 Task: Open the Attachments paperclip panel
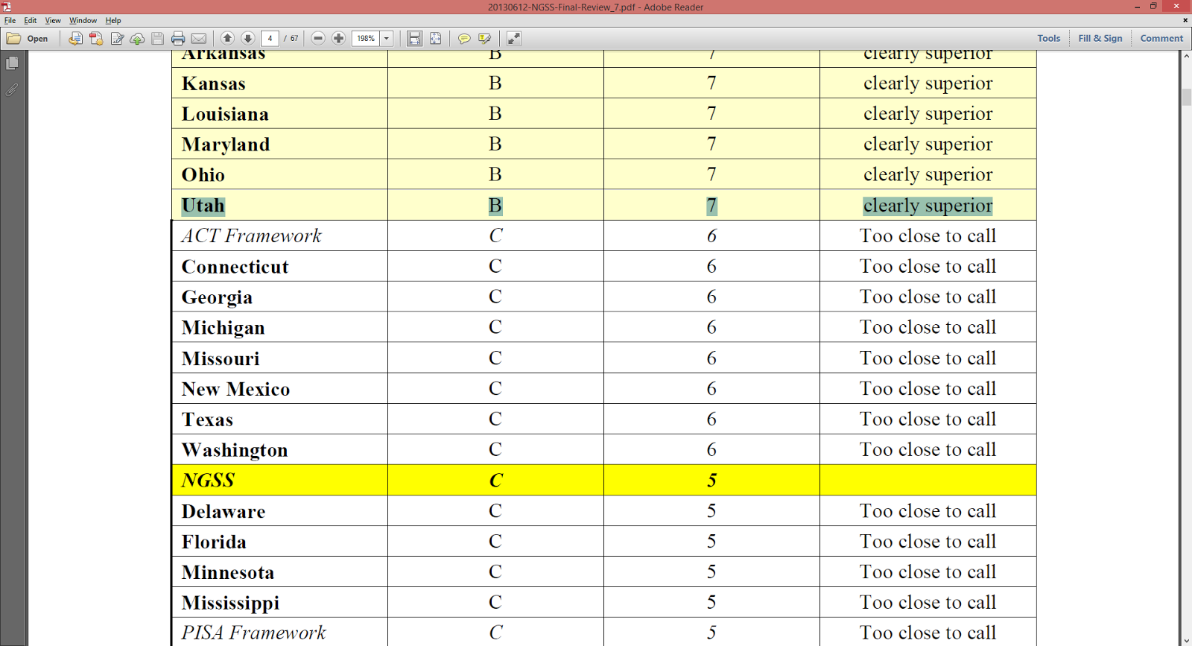[x=12, y=90]
